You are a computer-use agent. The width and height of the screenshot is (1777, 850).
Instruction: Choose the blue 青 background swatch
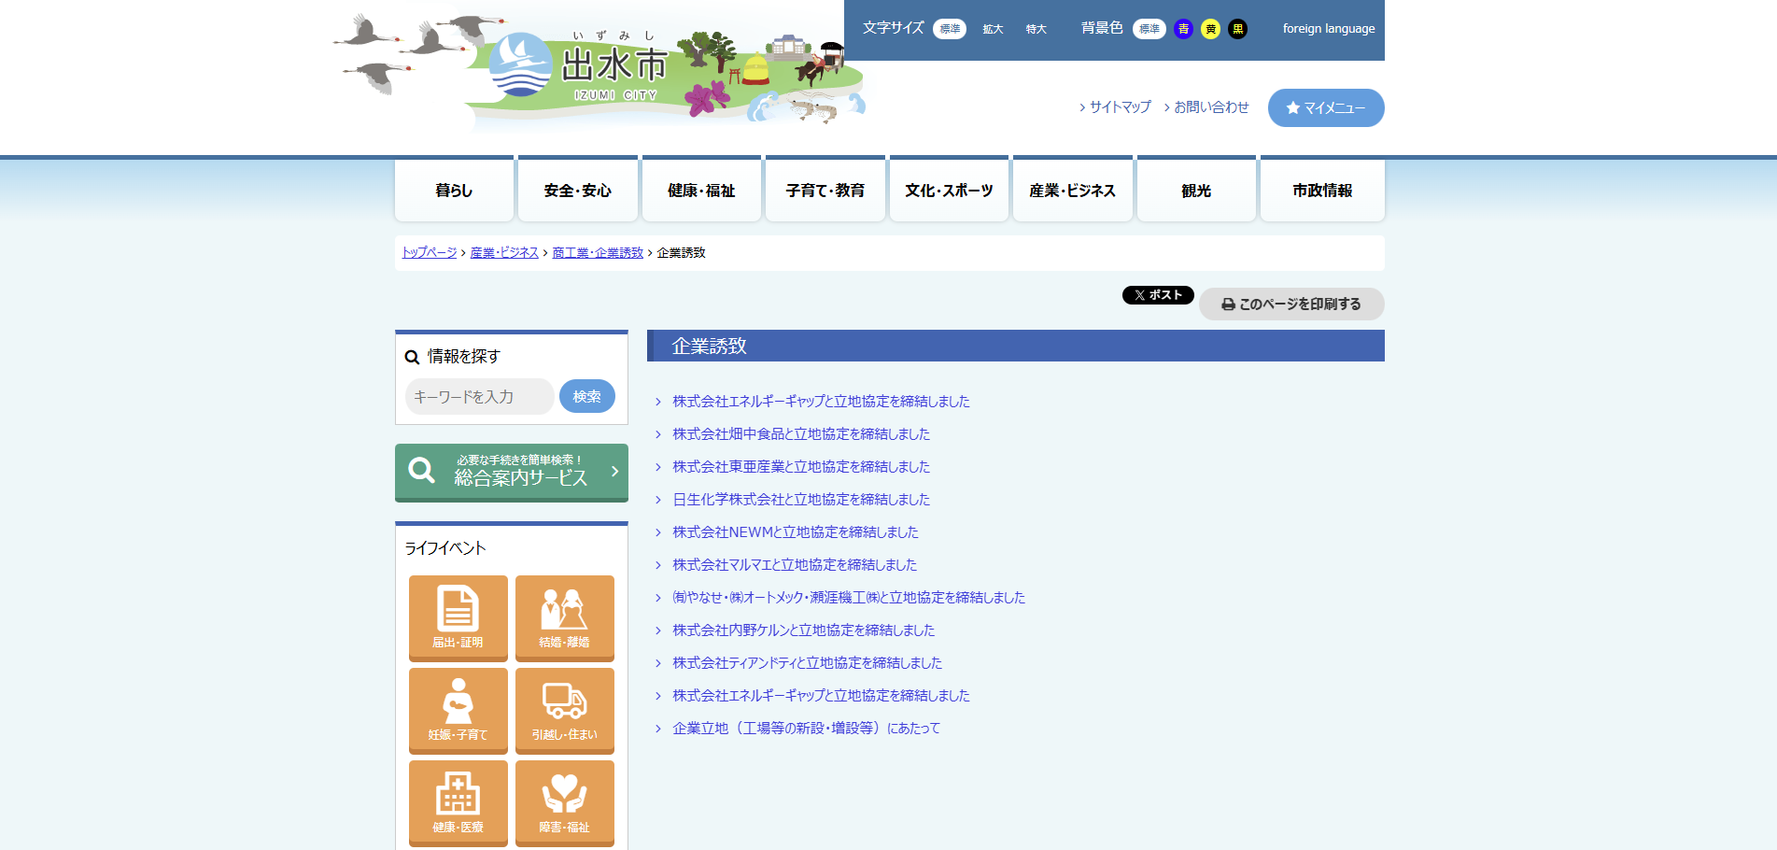(1183, 29)
